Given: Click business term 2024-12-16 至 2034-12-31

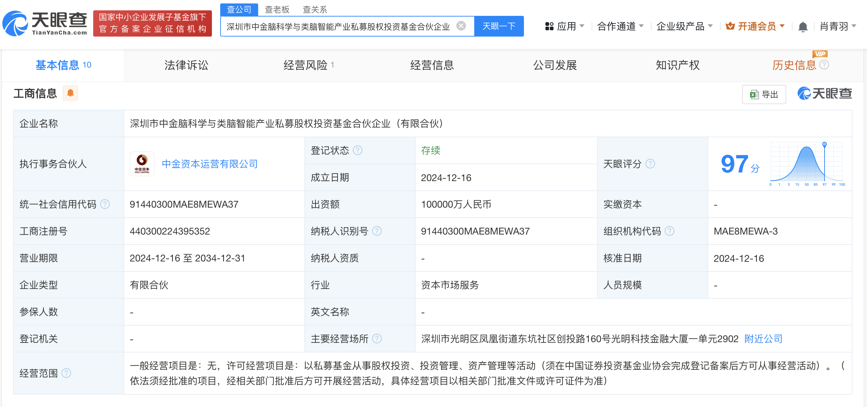Looking at the screenshot, I should coord(187,258).
